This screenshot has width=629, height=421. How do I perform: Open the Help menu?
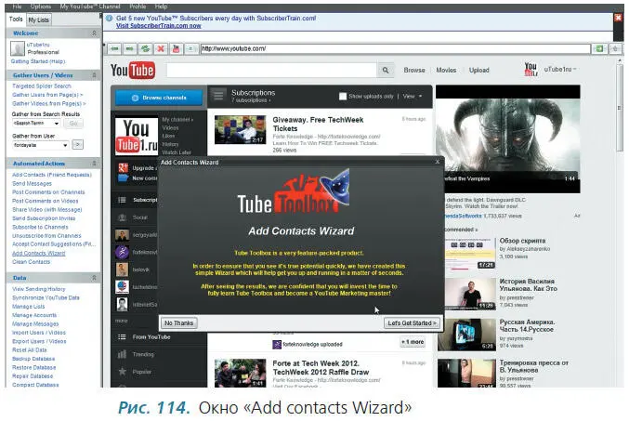tap(162, 7)
